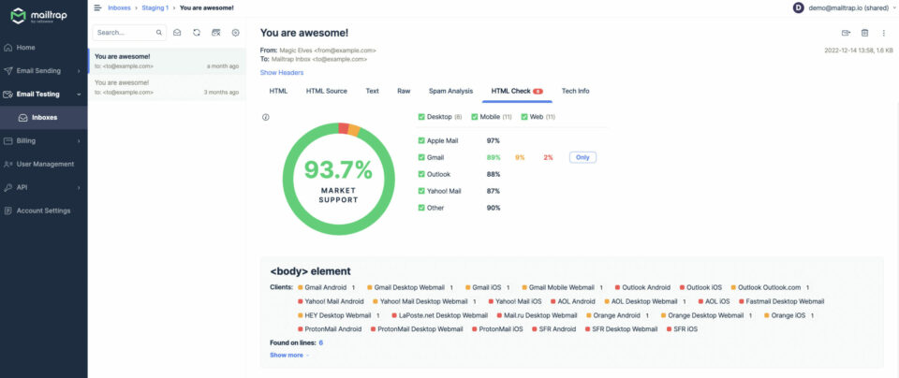
Task: Refresh the inbox message list
Action: tap(197, 32)
